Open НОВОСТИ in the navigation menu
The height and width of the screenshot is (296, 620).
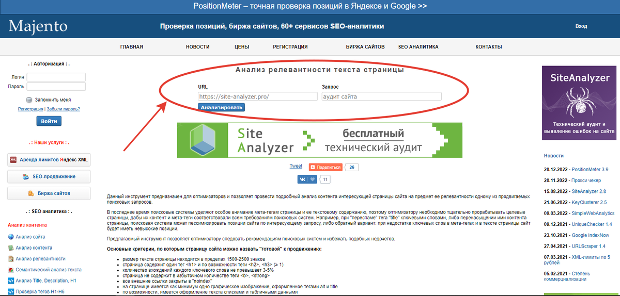(198, 47)
